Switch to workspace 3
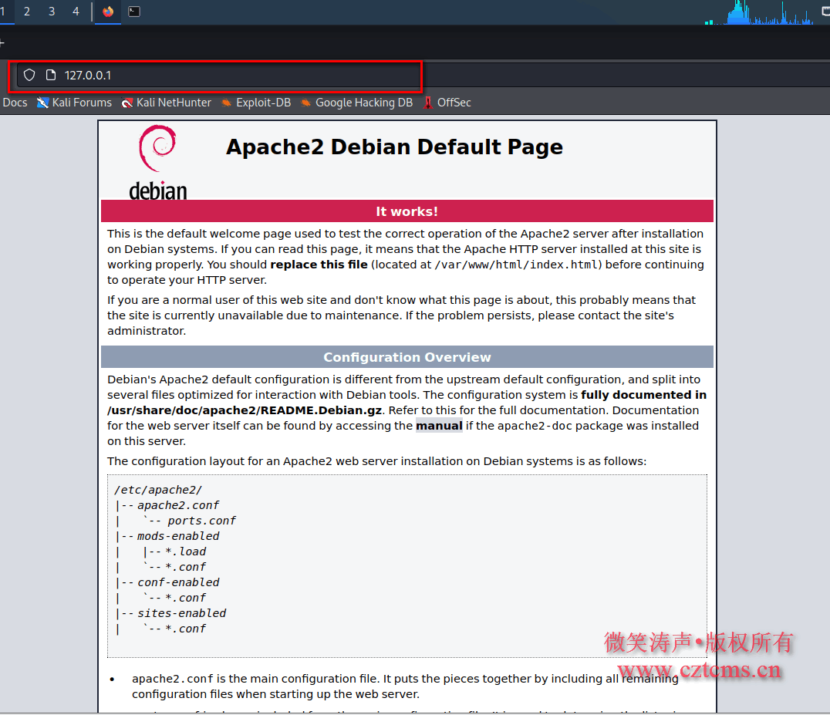Image resolution: width=830 pixels, height=715 pixels. point(52,12)
